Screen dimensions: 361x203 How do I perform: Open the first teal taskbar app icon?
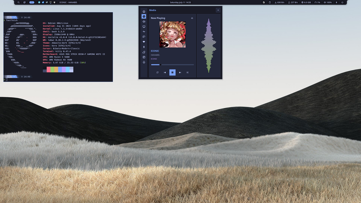pyautogui.click(x=39, y=2)
